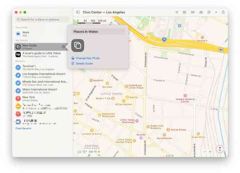The height and width of the screenshot is (173, 240).
Task: Select the Terminal 1 recent item
Action: click(41, 67)
